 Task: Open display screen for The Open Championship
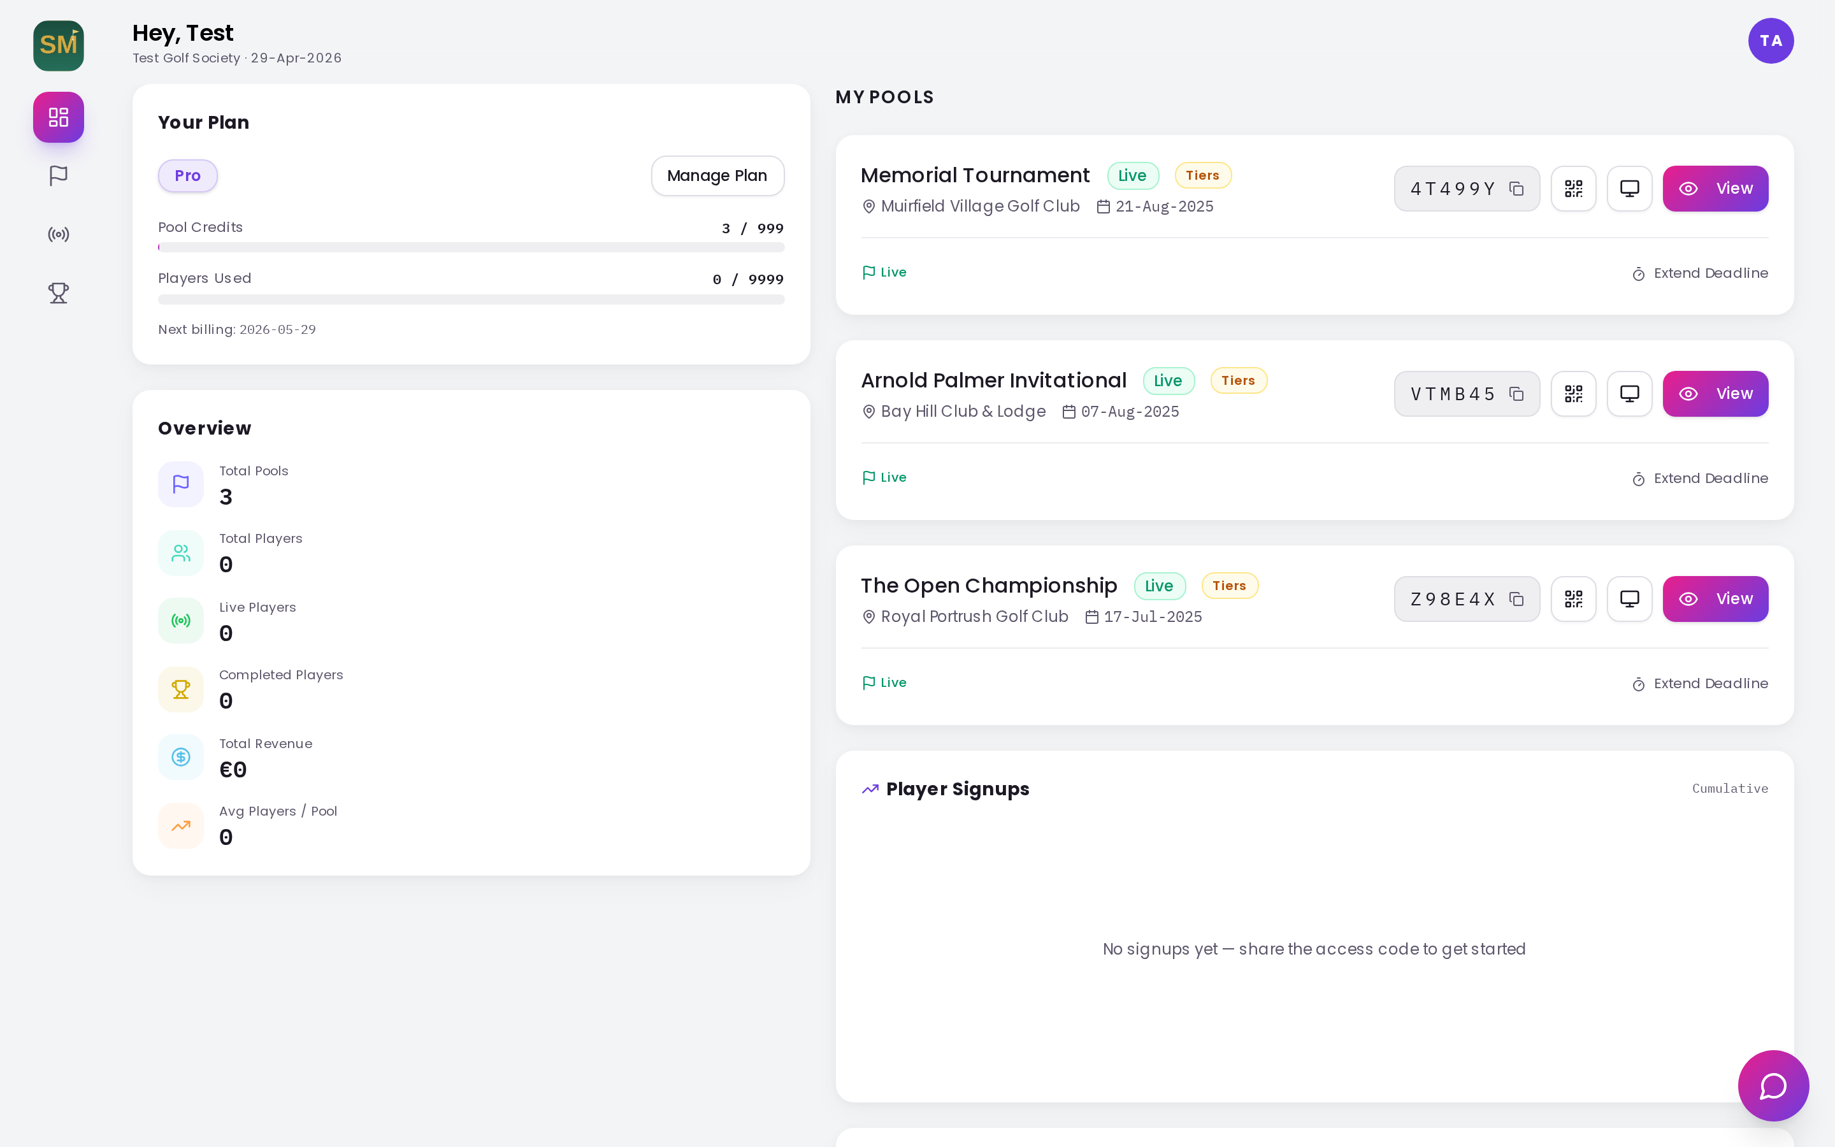tap(1629, 599)
